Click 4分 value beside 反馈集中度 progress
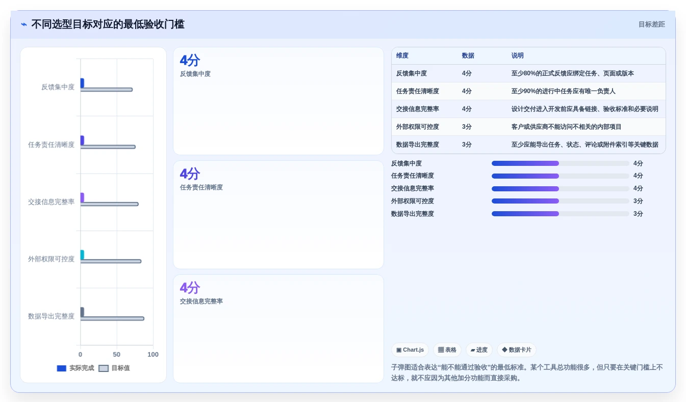This screenshot has height=402, width=686. 638,163
